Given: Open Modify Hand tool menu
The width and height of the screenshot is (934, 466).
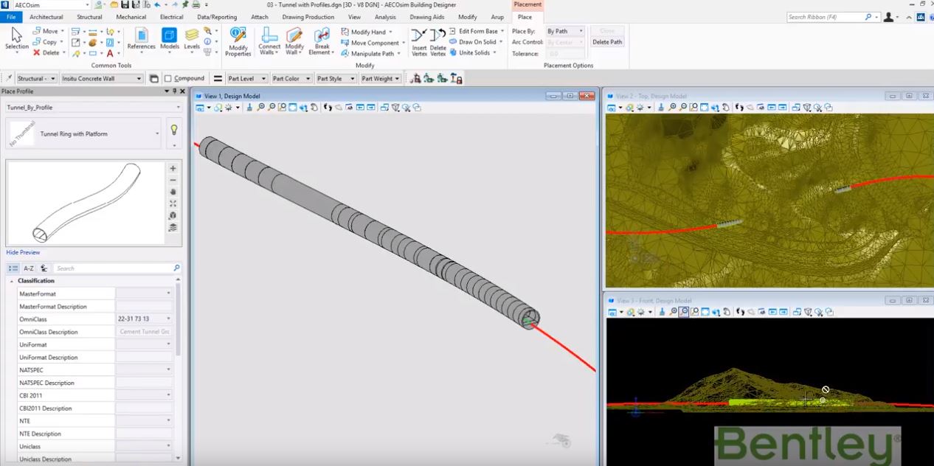Looking at the screenshot, I should pyautogui.click(x=367, y=32).
